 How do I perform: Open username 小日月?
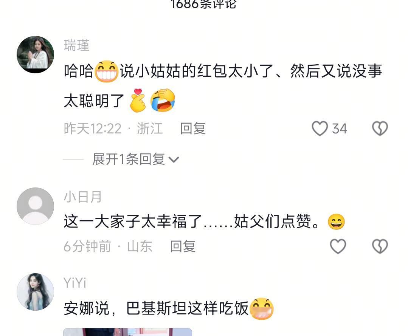83,197
